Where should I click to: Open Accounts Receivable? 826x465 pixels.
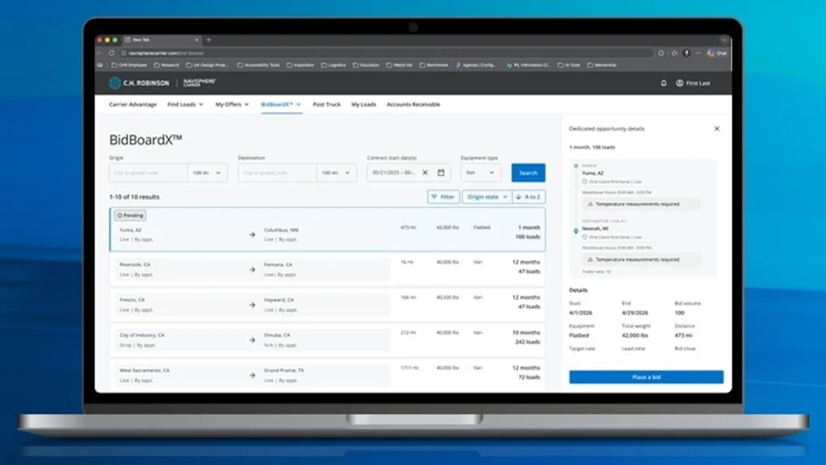click(x=414, y=104)
